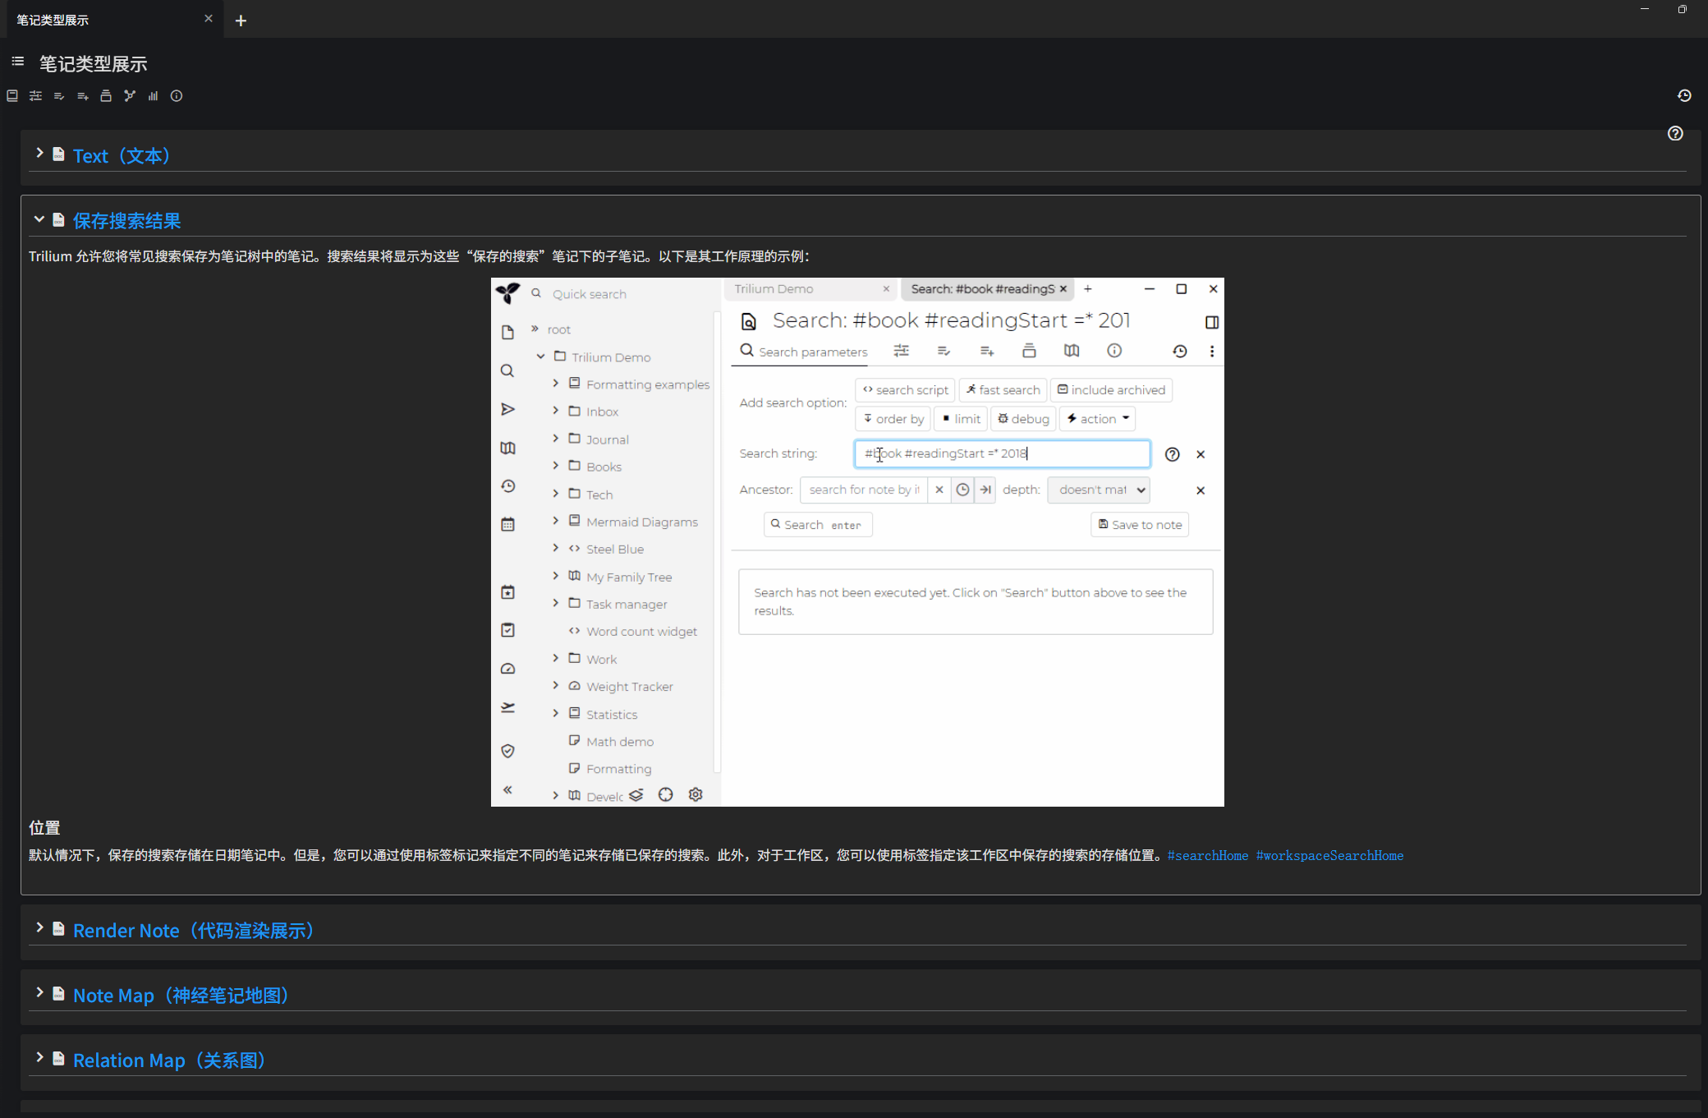Collapse the 保存搜索结果 section chevron
1708x1118 pixels.
(x=39, y=219)
